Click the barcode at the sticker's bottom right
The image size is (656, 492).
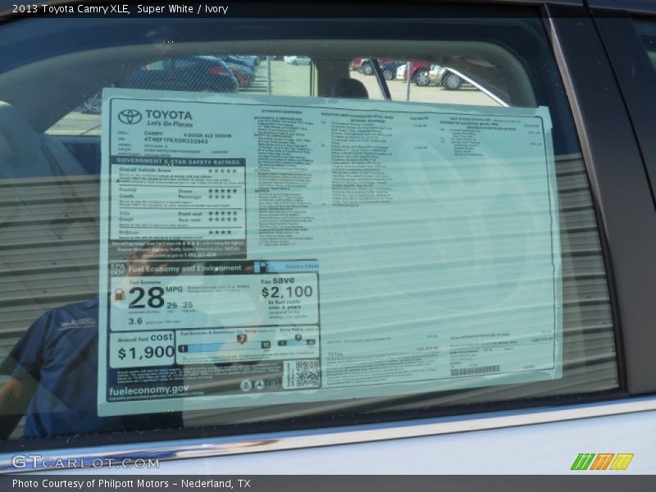click(x=475, y=371)
